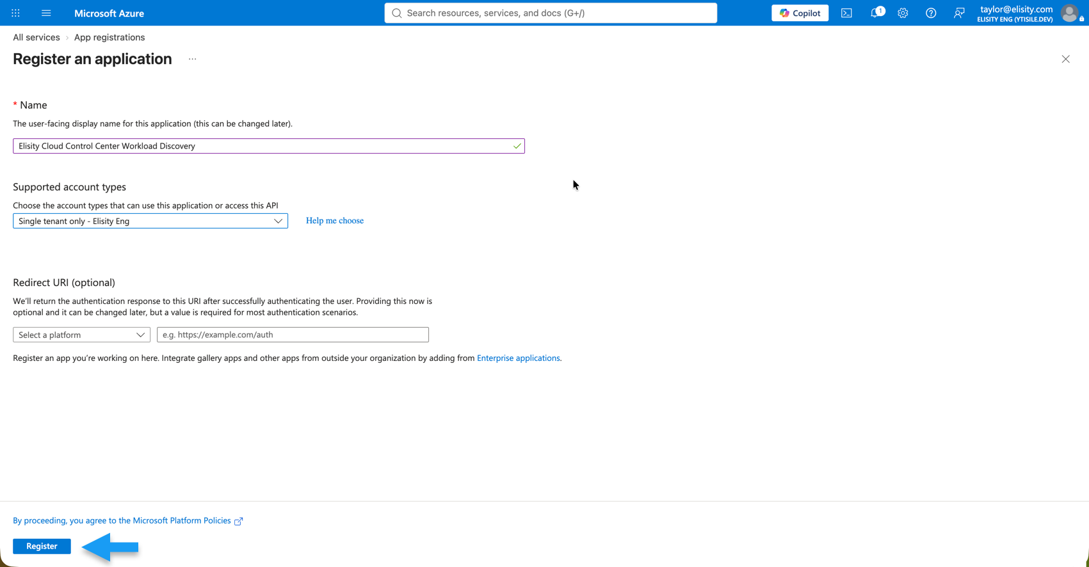Image resolution: width=1089 pixels, height=567 pixels.
Task: Open the ellipsis menu beside page title
Action: (192, 59)
